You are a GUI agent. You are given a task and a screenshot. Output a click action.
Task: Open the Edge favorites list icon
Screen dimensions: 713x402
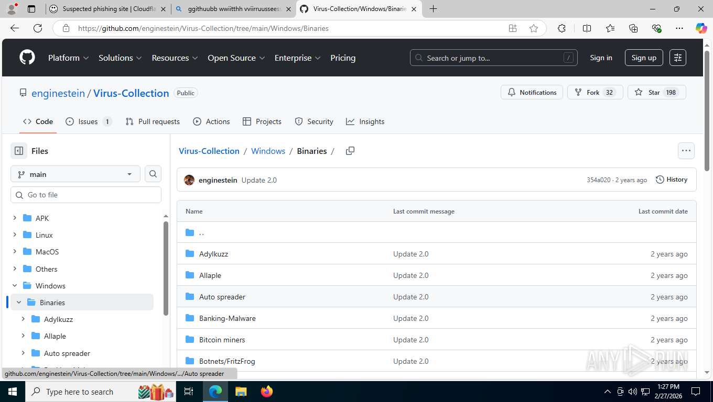coord(610,28)
